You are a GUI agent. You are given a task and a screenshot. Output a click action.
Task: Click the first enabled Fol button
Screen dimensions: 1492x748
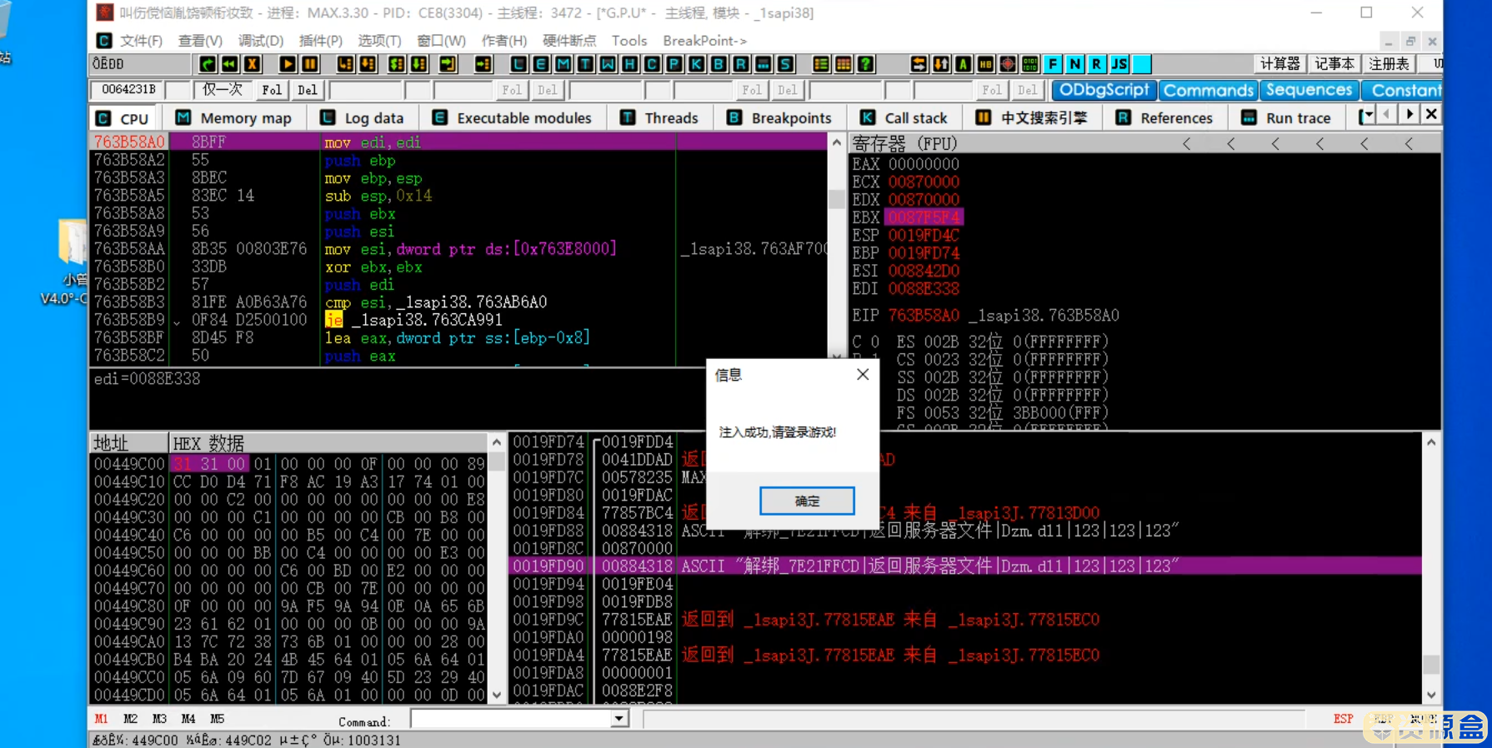coord(272,90)
